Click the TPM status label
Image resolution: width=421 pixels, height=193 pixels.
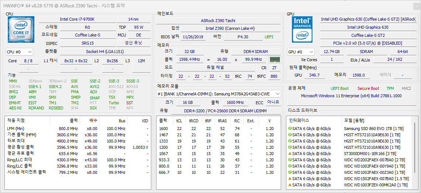[390, 88]
